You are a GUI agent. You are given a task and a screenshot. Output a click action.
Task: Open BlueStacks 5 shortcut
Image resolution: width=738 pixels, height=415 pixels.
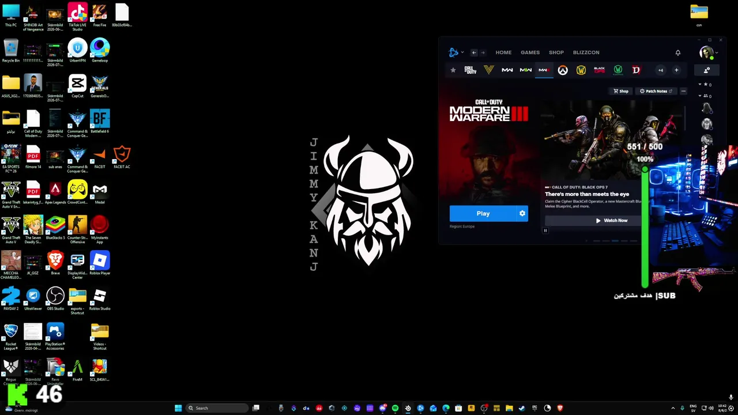[x=55, y=228]
